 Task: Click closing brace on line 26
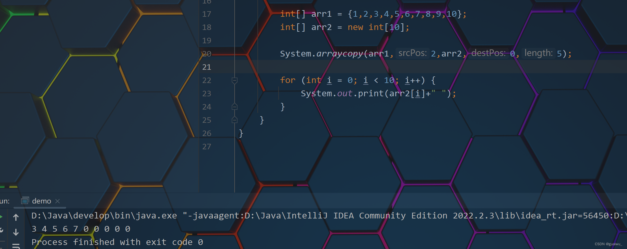pos(241,133)
